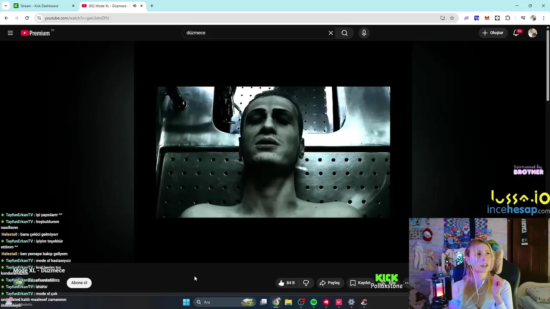
Task: Open Spotify from taskbar
Action: point(314,302)
